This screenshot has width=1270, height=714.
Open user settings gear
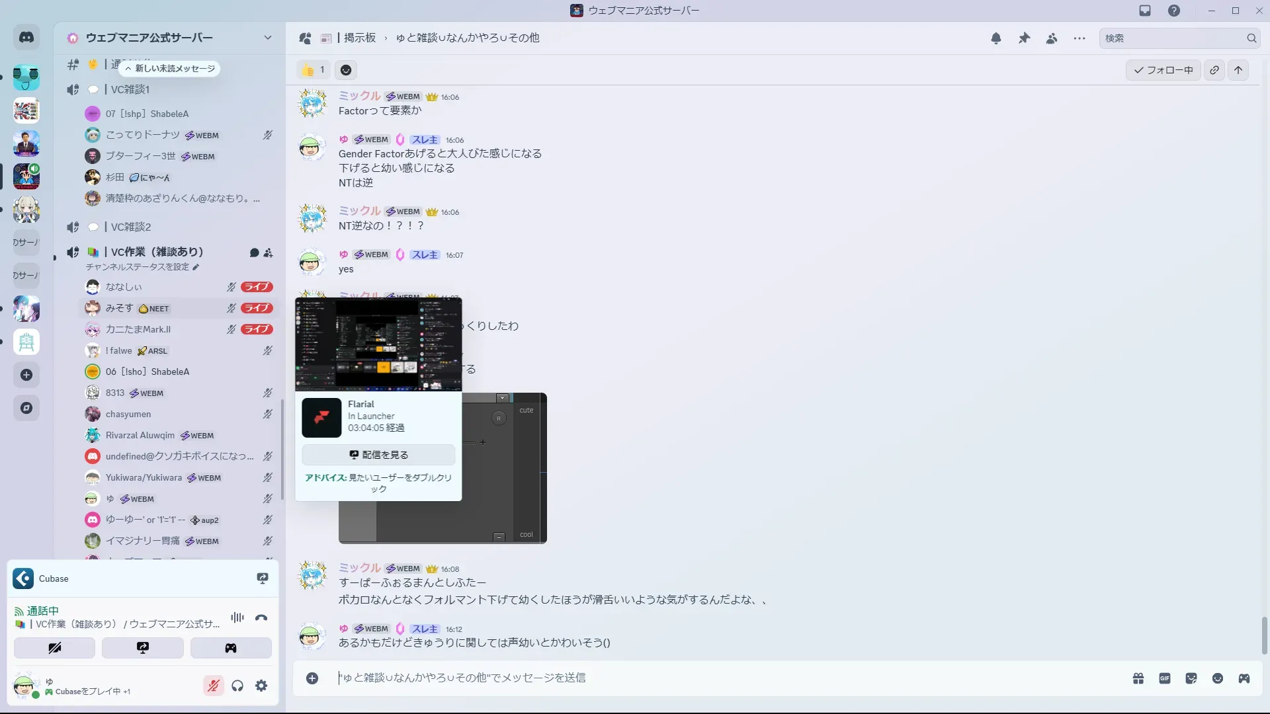point(261,686)
